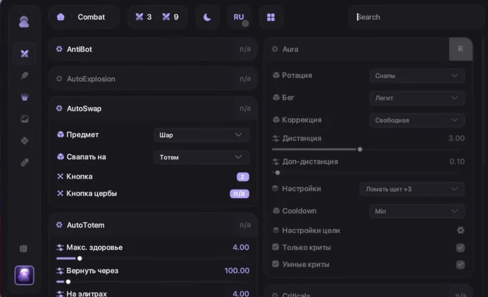Open the four-squares grid layout icon

point(271,17)
